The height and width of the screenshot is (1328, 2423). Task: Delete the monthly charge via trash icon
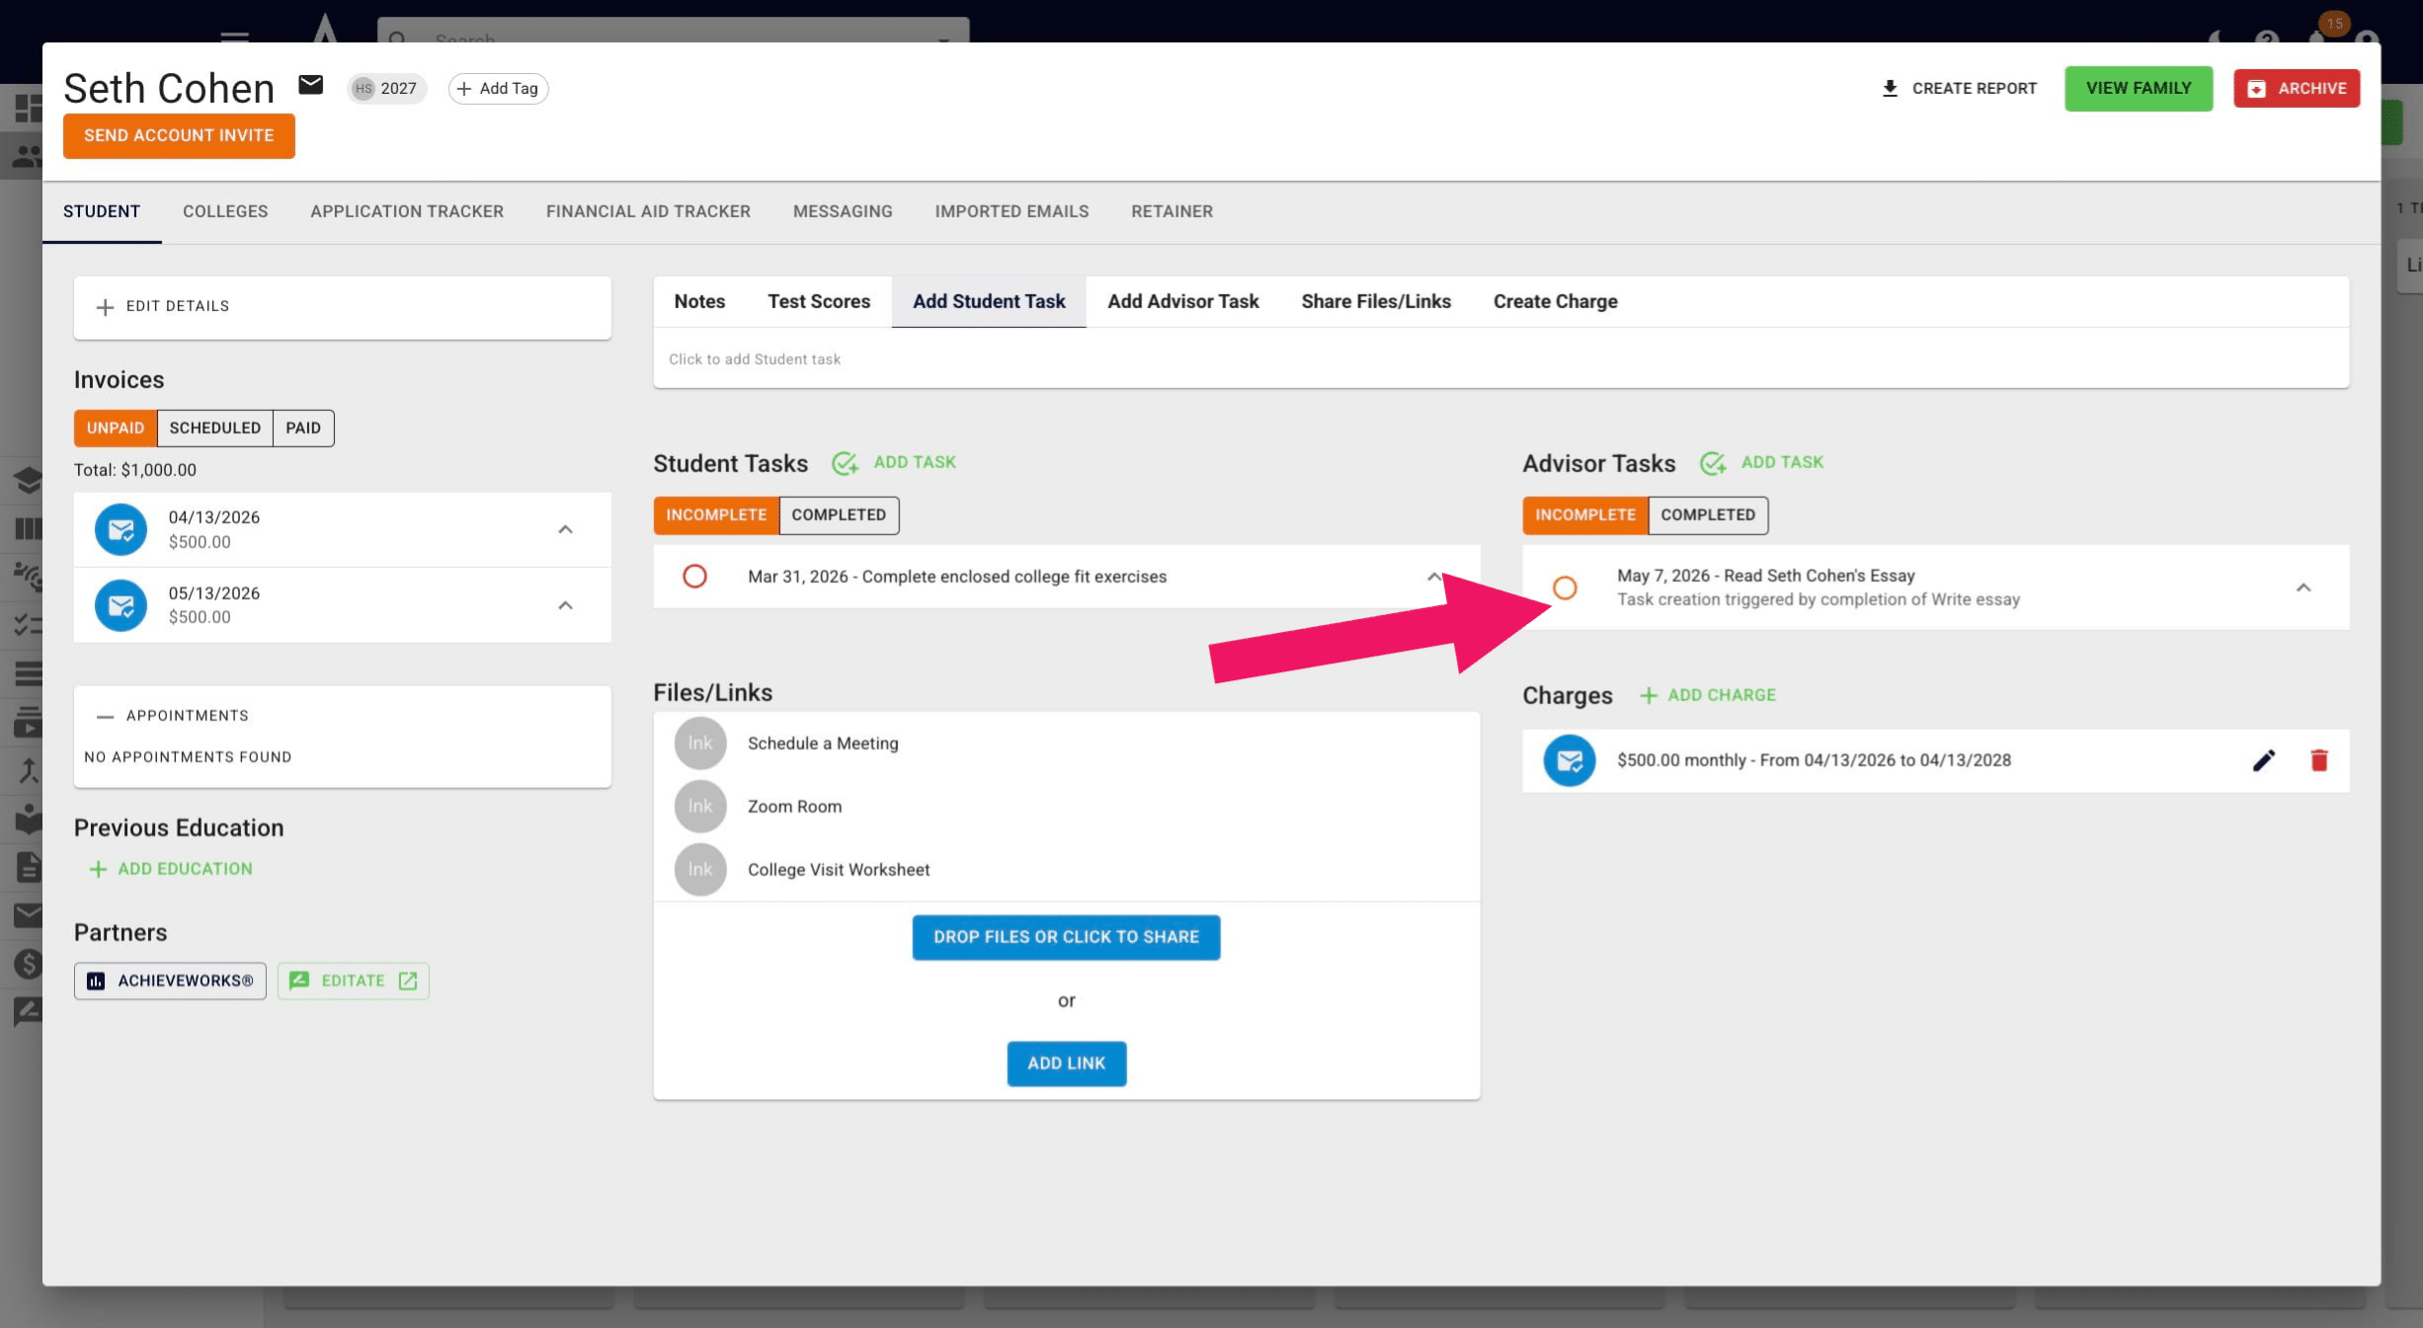[2319, 760]
